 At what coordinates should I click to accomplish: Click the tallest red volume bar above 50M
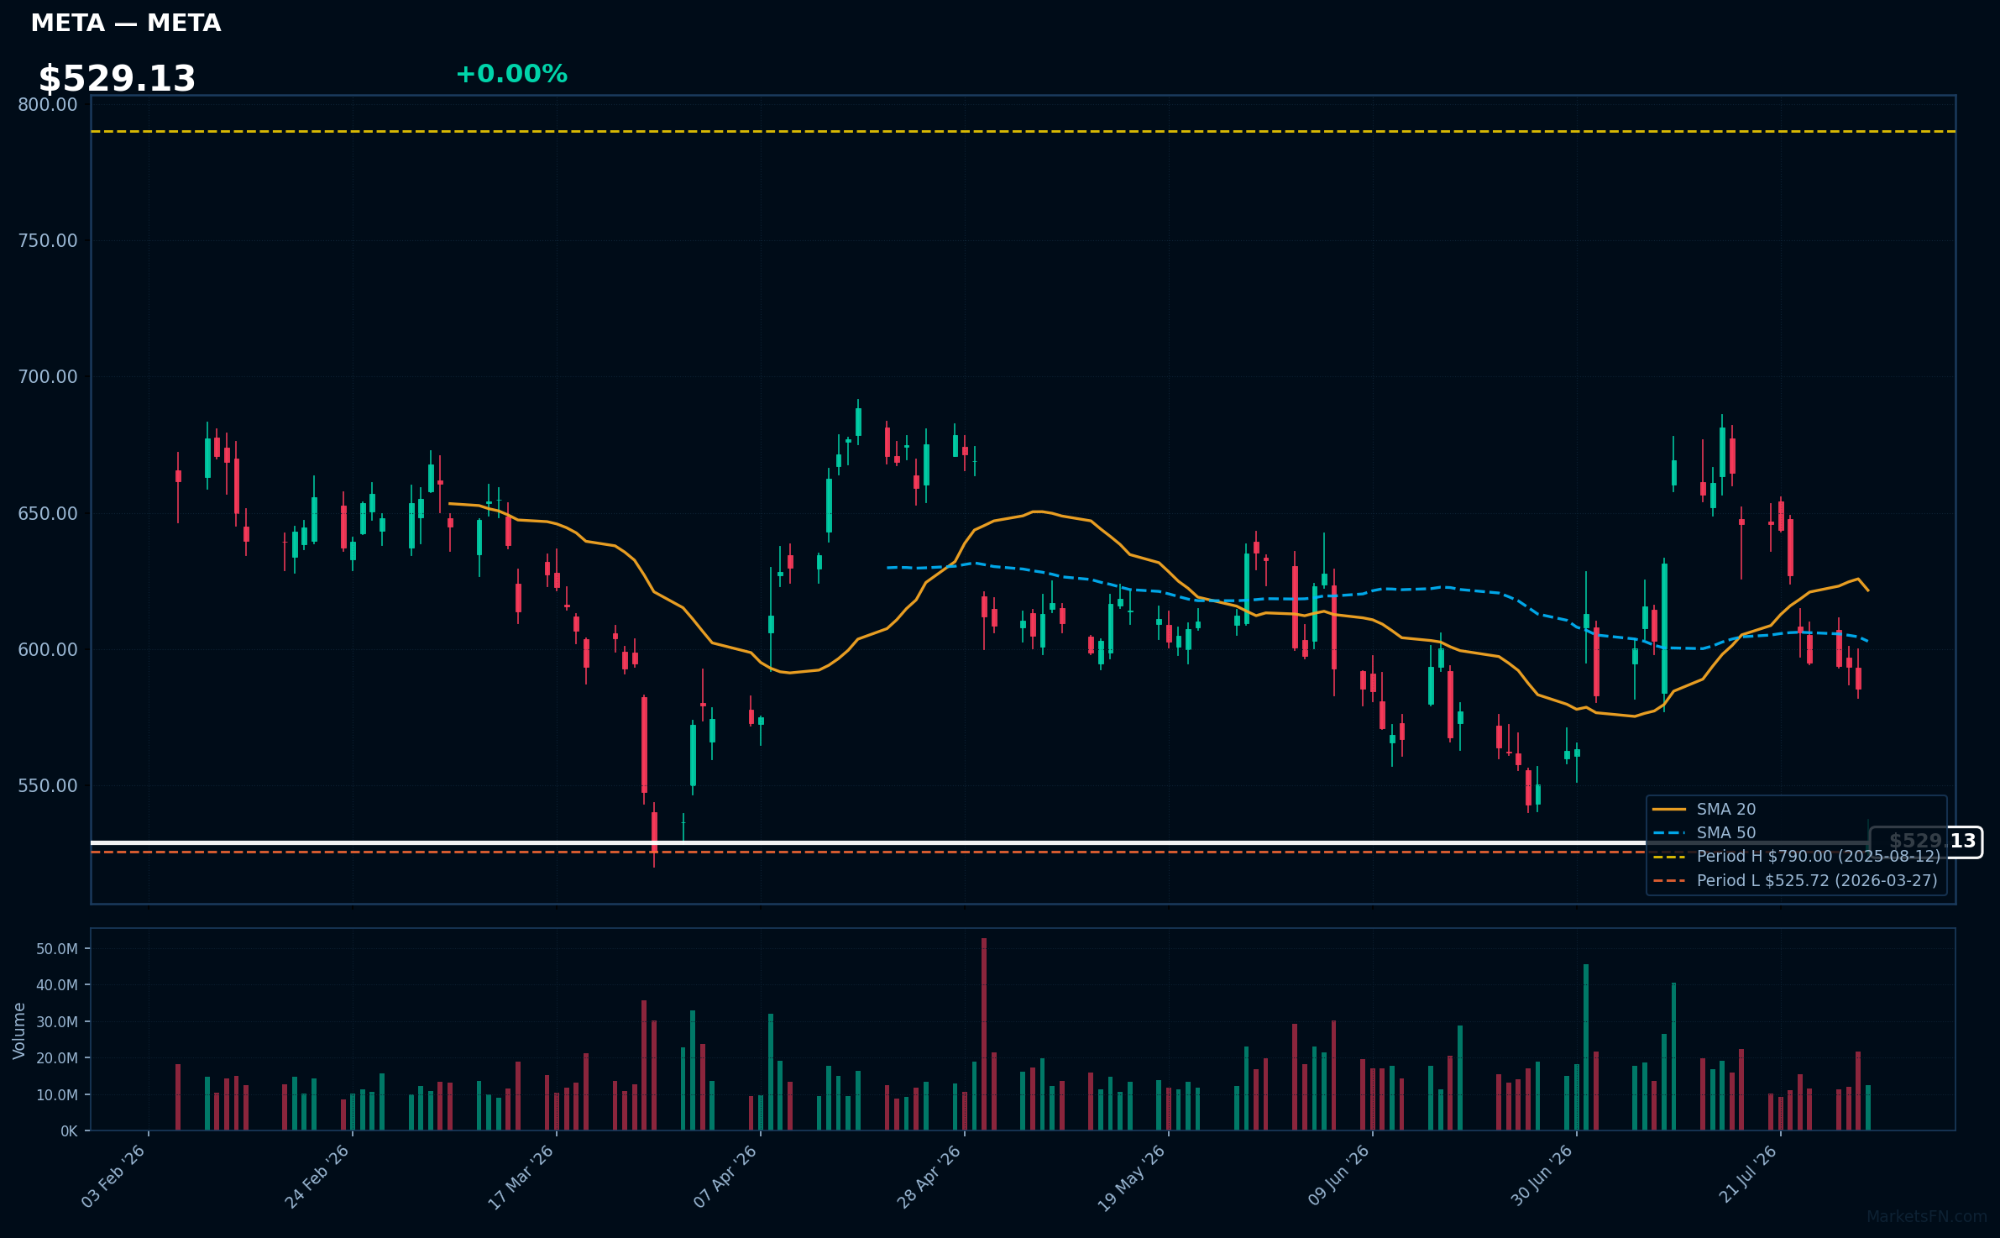point(984,1034)
